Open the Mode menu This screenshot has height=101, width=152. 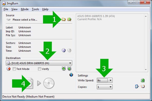coord(25,9)
